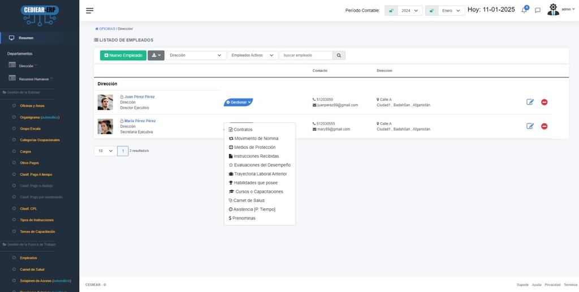The width and height of the screenshot is (579, 292).
Task: Toggle the year 2024 lock icon
Action: click(x=391, y=11)
